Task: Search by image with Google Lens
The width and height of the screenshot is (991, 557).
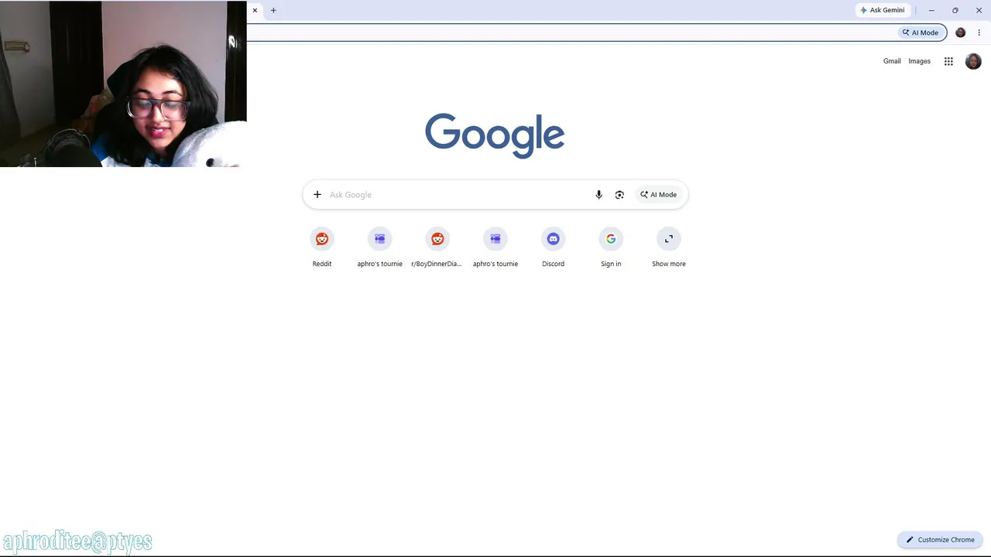Action: point(619,195)
